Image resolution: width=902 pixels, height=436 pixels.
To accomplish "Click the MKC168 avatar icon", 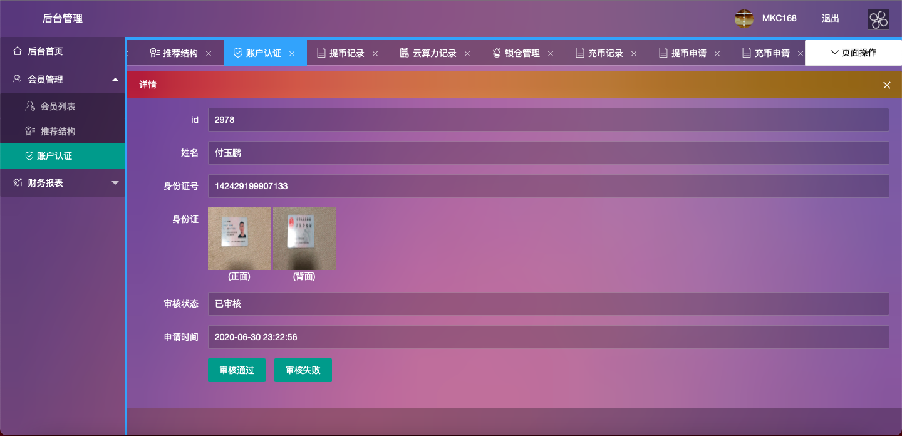I will (744, 19).
